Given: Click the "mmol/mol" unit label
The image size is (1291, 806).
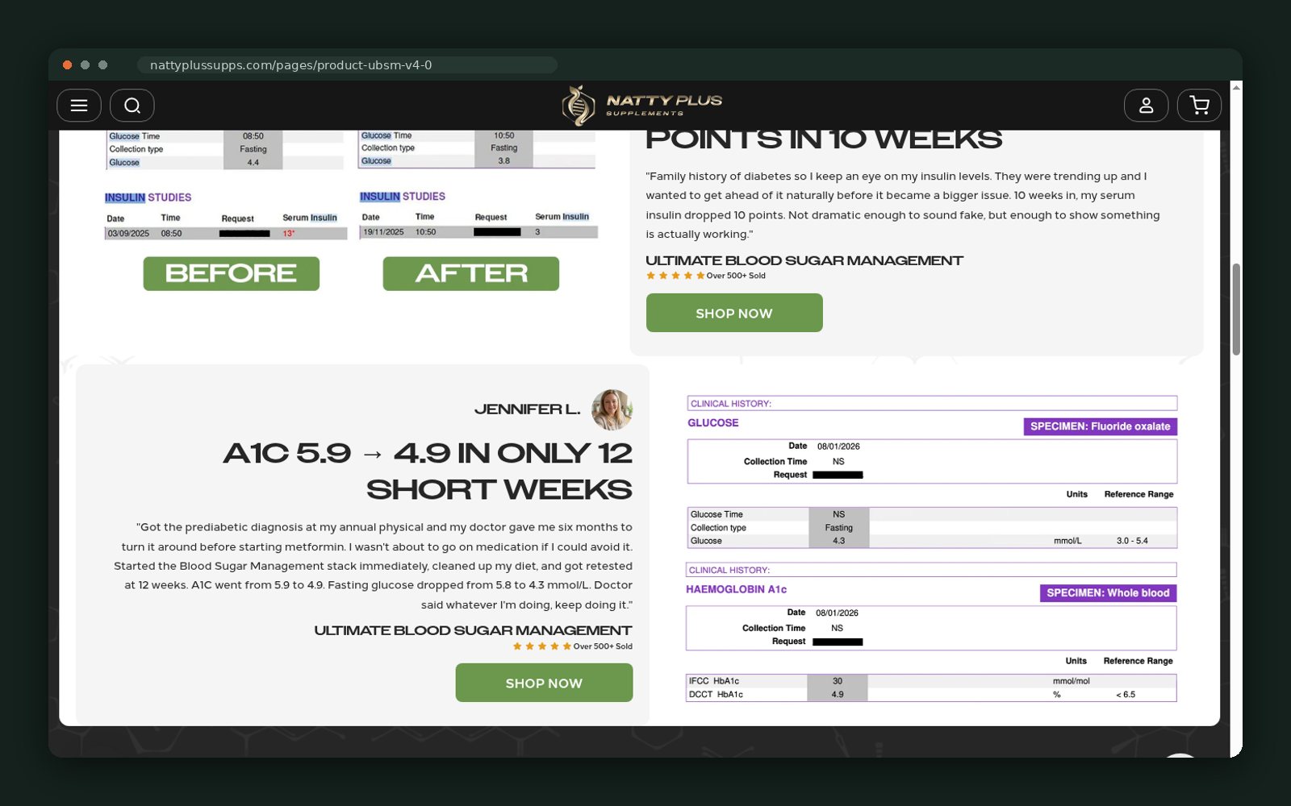Looking at the screenshot, I should tap(1071, 682).
